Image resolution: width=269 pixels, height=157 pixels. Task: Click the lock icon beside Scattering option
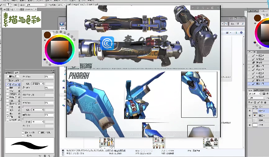(20, 87)
